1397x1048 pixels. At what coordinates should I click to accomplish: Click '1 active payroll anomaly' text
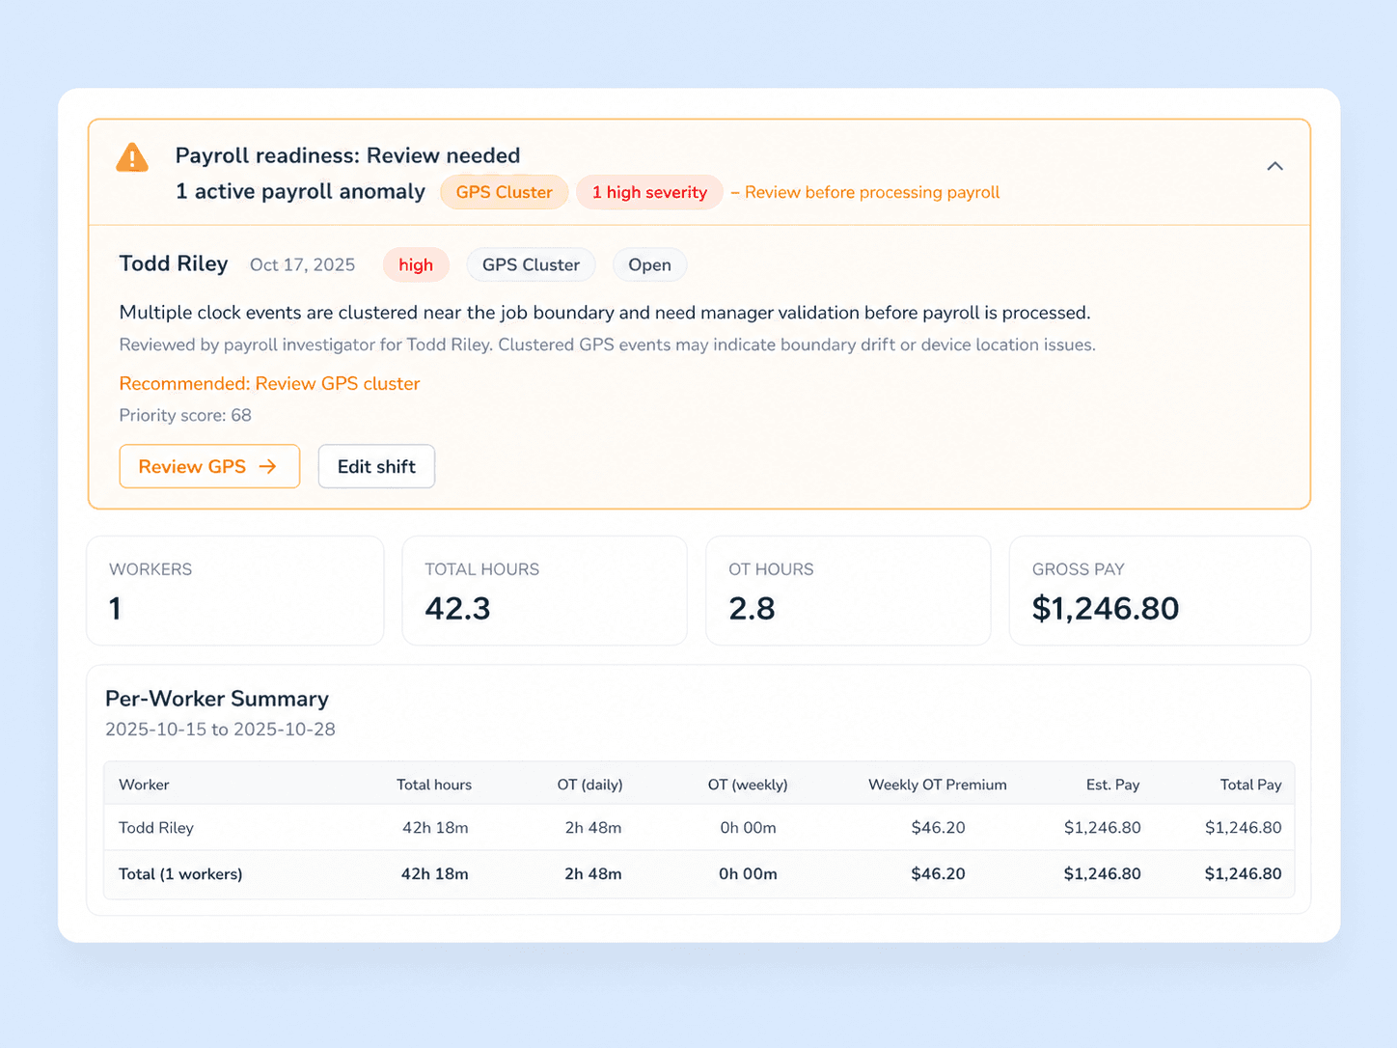[300, 191]
